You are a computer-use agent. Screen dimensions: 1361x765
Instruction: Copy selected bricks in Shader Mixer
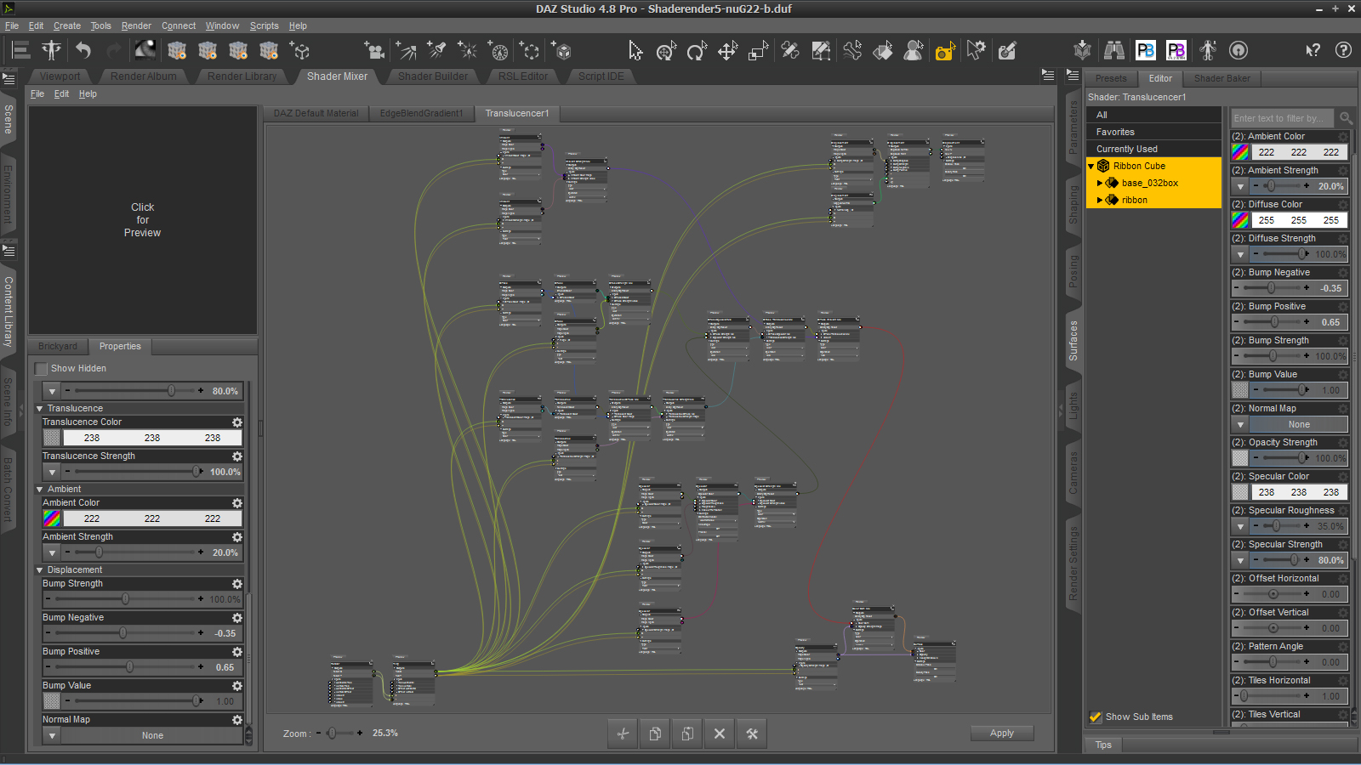[x=655, y=734]
